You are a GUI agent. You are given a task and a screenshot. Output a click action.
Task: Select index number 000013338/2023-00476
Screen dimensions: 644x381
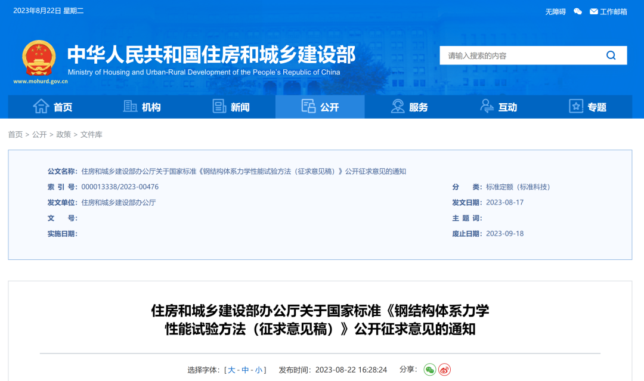coord(120,187)
